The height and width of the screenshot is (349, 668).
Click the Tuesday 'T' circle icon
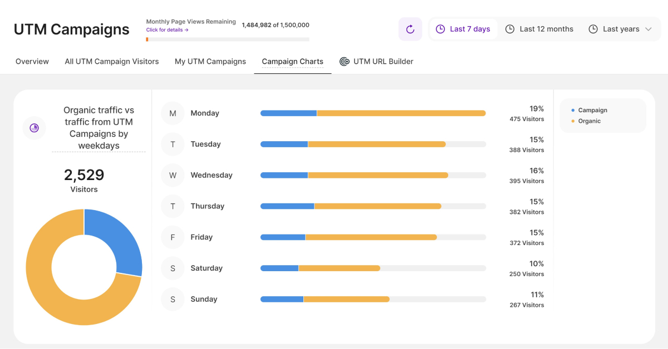coord(173,144)
